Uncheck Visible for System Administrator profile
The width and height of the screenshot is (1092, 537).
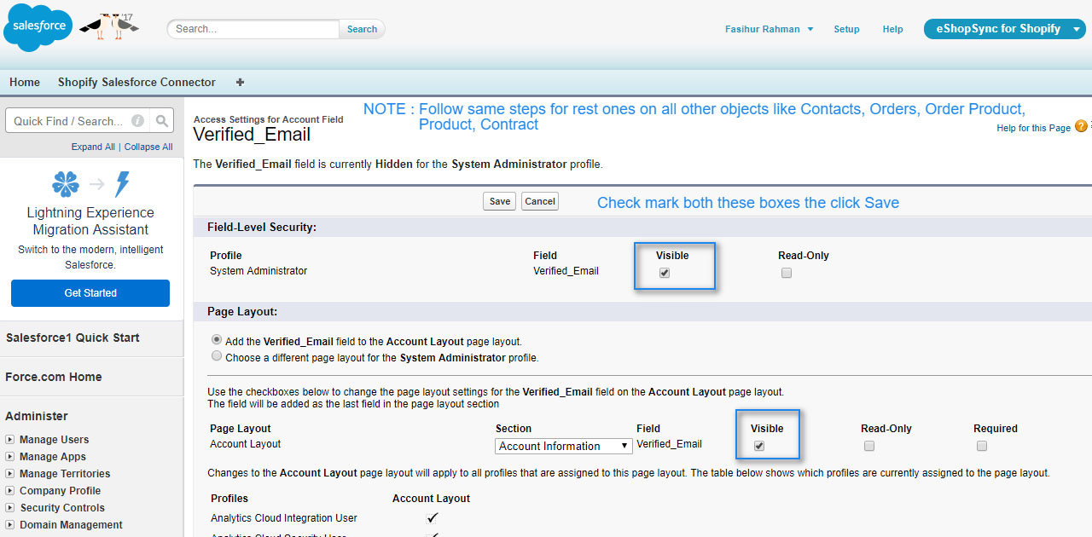click(665, 273)
